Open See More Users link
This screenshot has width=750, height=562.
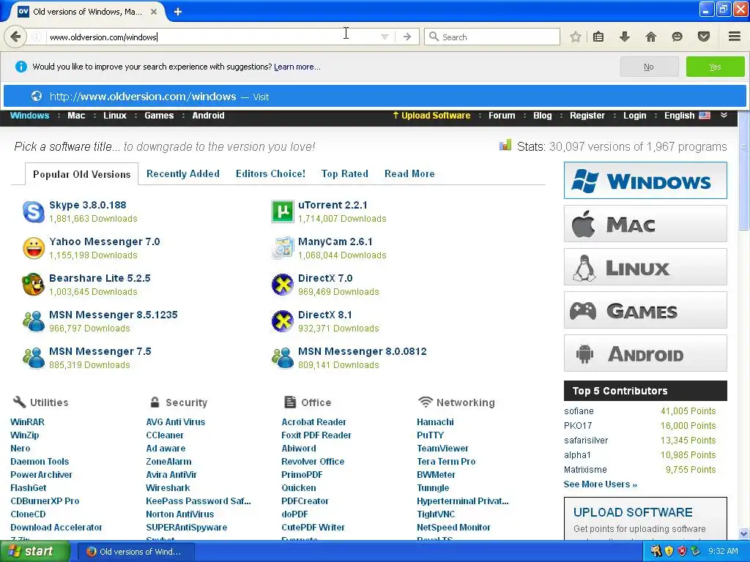pyautogui.click(x=601, y=484)
